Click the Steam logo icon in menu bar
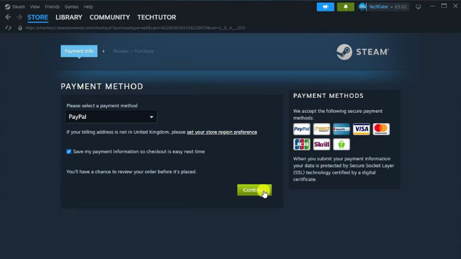 click(x=7, y=7)
